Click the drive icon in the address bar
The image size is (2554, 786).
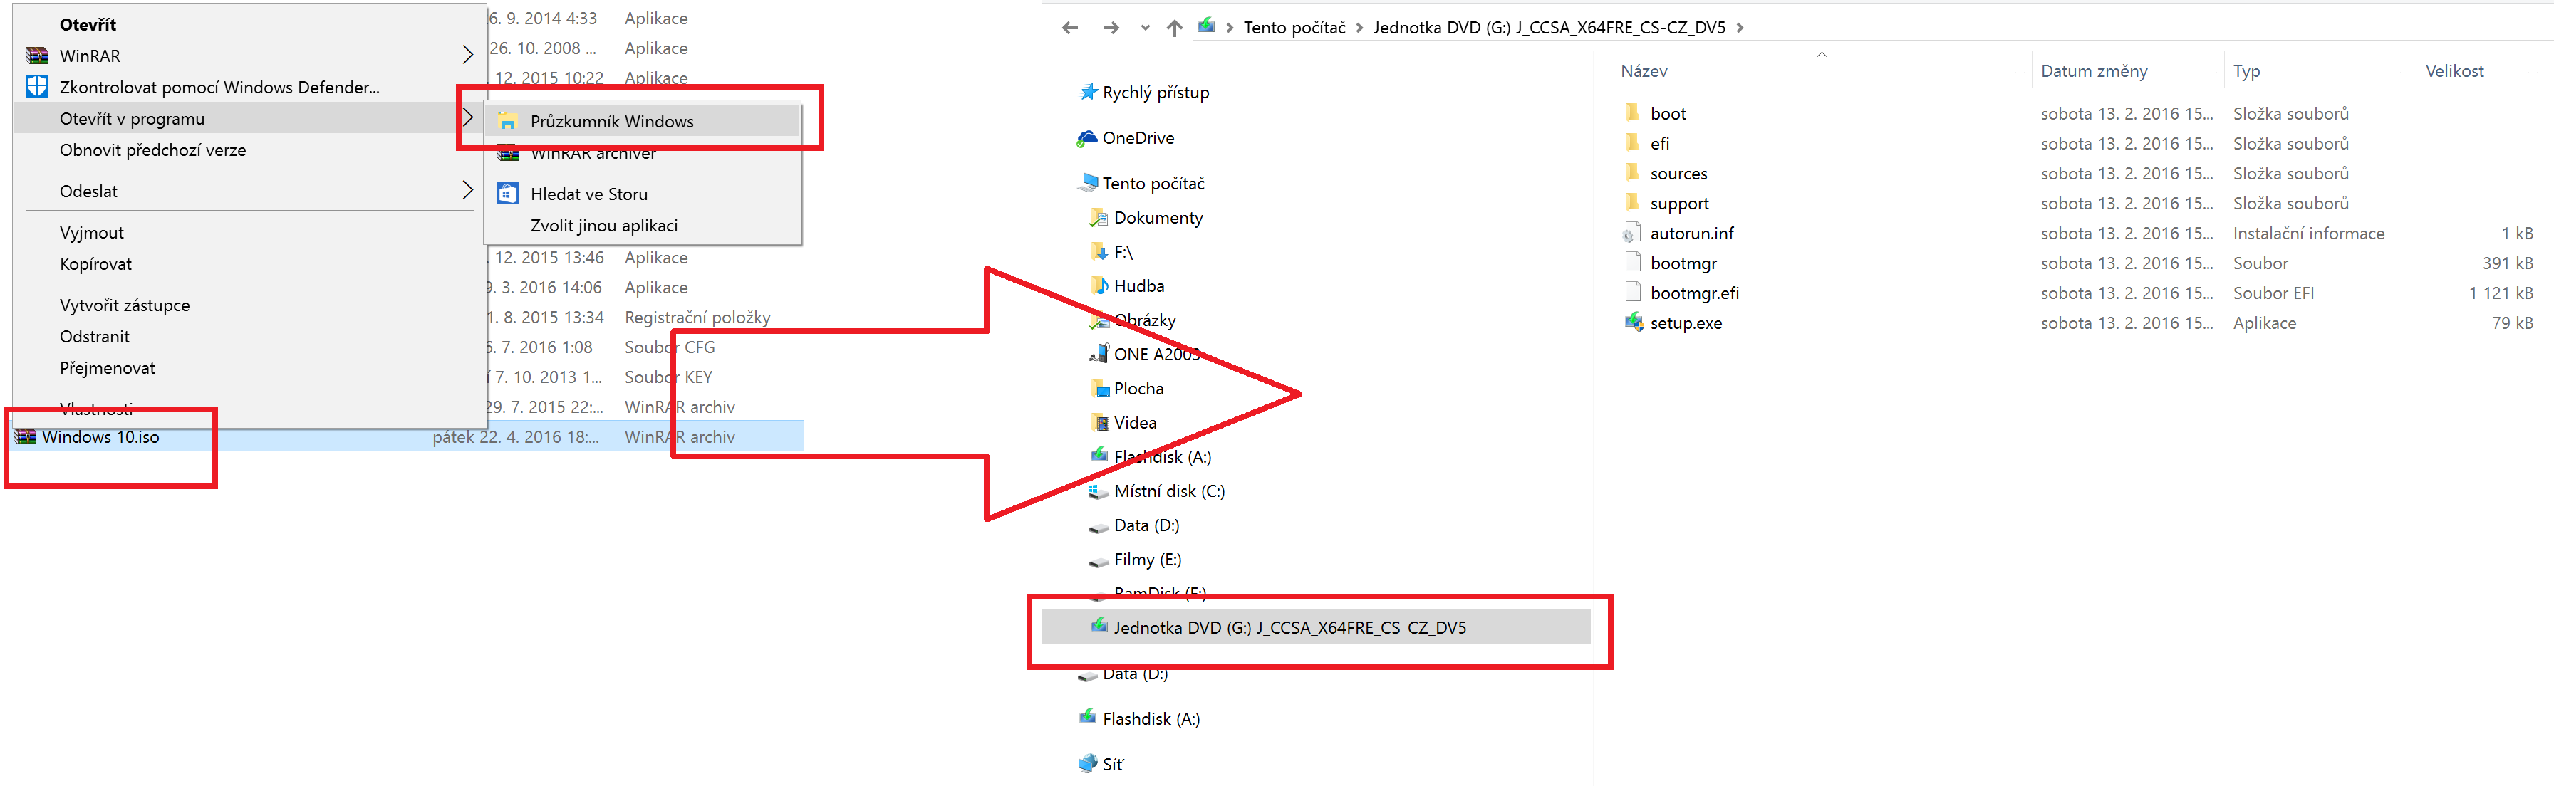click(x=1205, y=26)
